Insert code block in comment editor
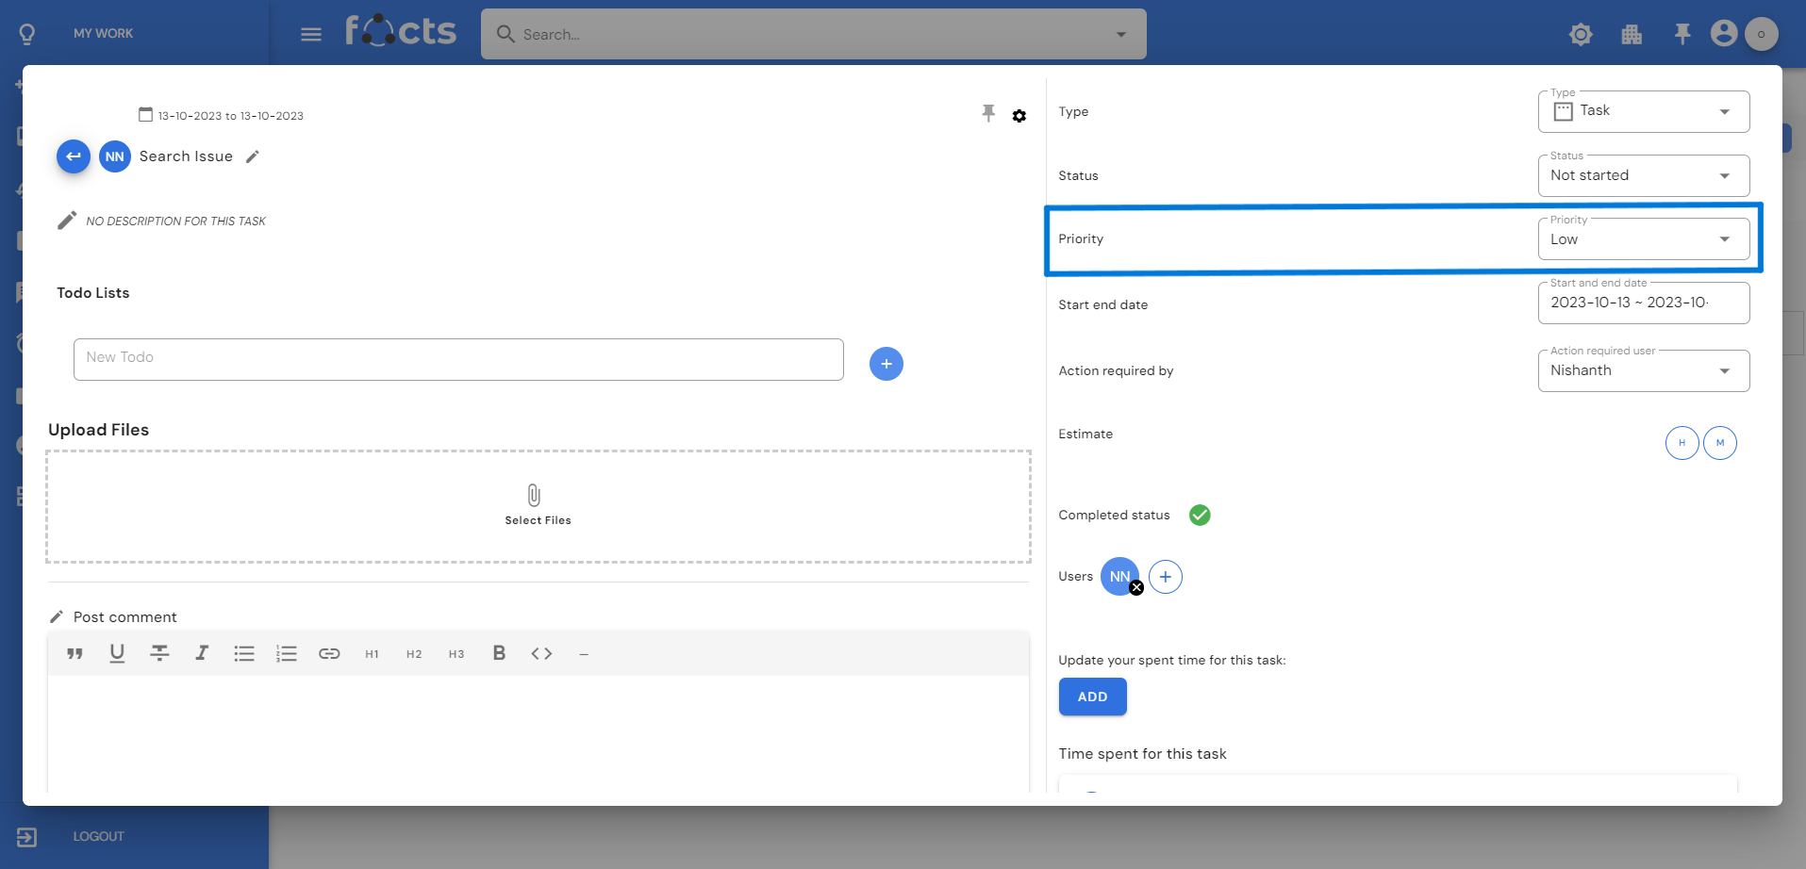 [541, 653]
